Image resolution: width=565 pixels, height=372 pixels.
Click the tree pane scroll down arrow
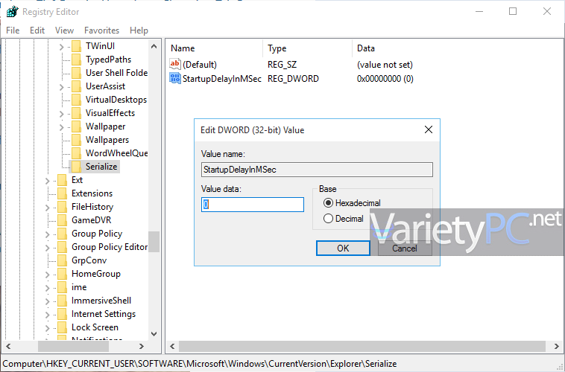tap(154, 334)
